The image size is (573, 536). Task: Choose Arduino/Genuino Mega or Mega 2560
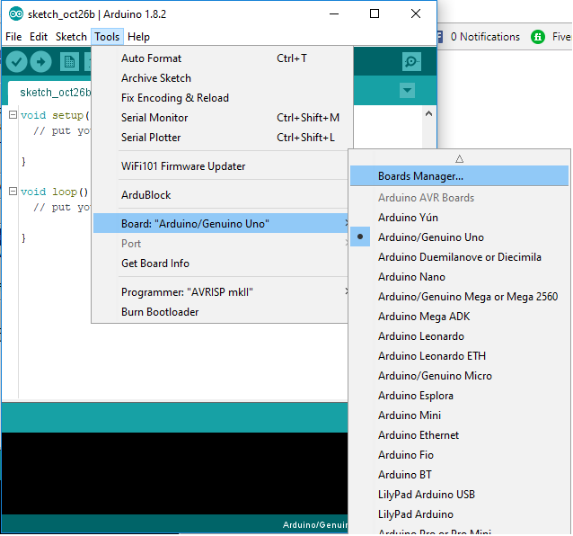coord(459,297)
